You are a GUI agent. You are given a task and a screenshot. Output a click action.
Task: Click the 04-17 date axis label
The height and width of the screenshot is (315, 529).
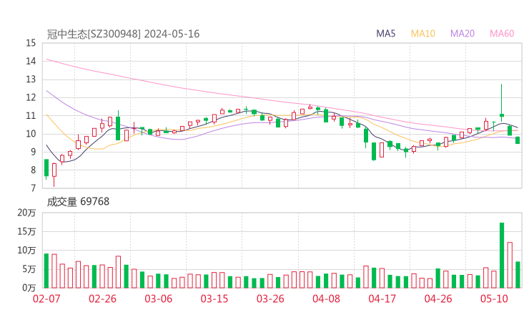pos(382,299)
